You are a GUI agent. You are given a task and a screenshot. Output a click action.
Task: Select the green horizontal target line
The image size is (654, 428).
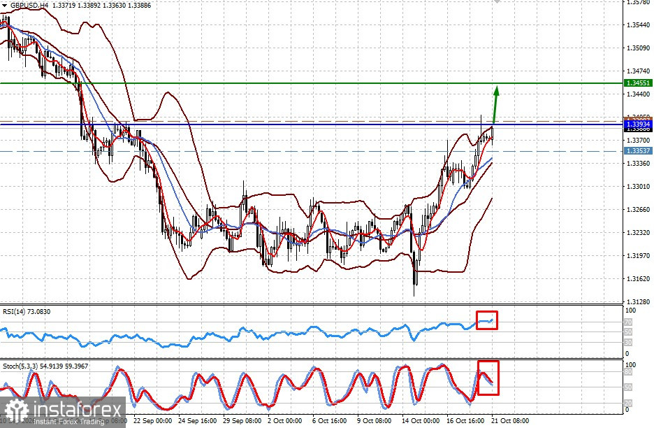tap(312, 83)
